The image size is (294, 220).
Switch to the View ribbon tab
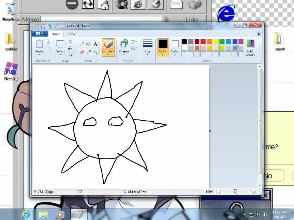(x=72, y=34)
